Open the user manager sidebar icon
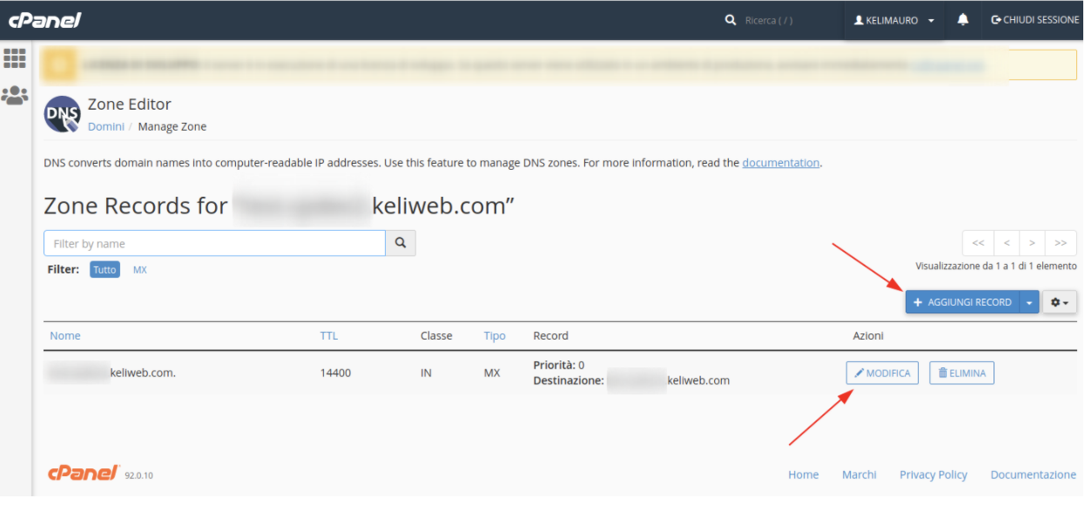The height and width of the screenshot is (505, 1085). coord(15,95)
